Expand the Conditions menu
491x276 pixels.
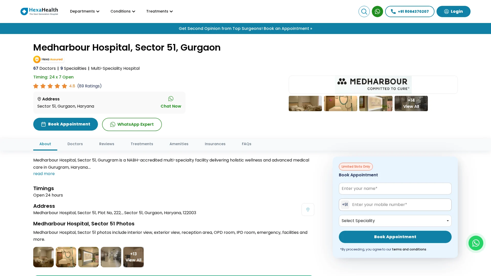123,11
